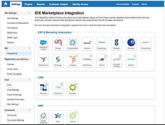Open the Documentation link
Screen dimensions: 165x125
tap(123, 4)
